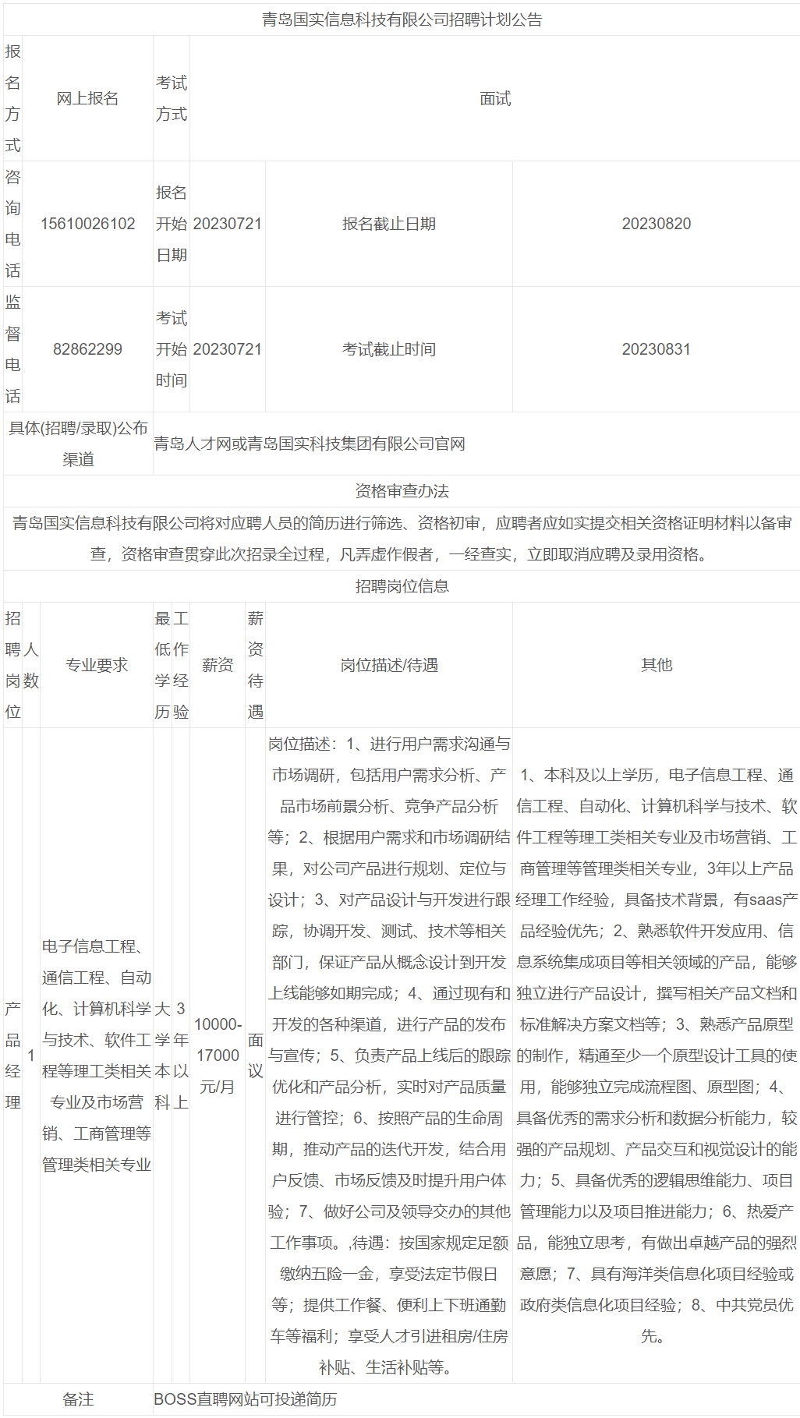Click the paragraph starting 青岛国实信息科技有限公司将对应聘人员
This screenshot has width=800, height=1418.
(402, 539)
